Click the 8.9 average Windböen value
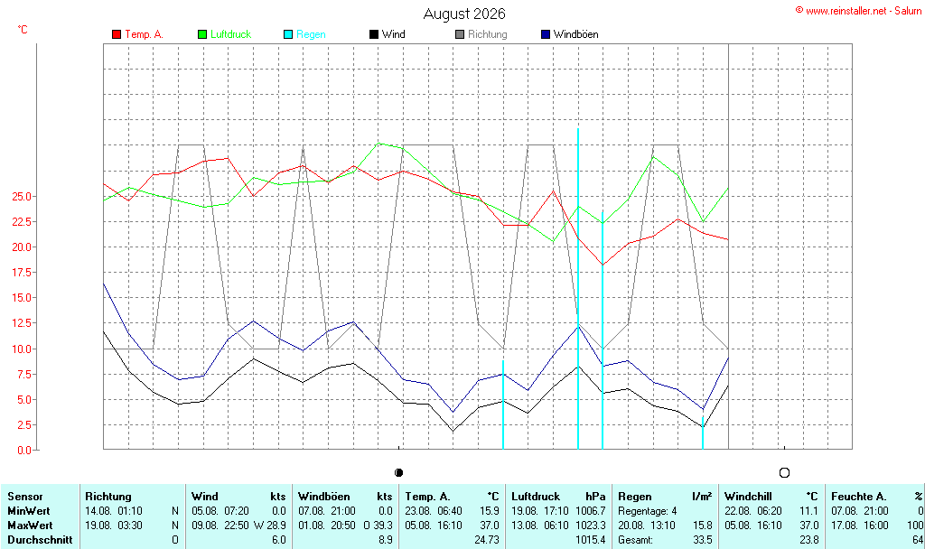 click(x=385, y=540)
